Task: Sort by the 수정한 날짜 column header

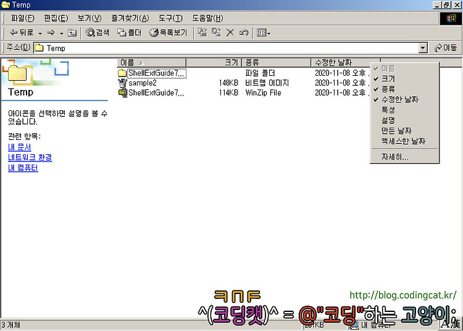Action: click(341, 63)
